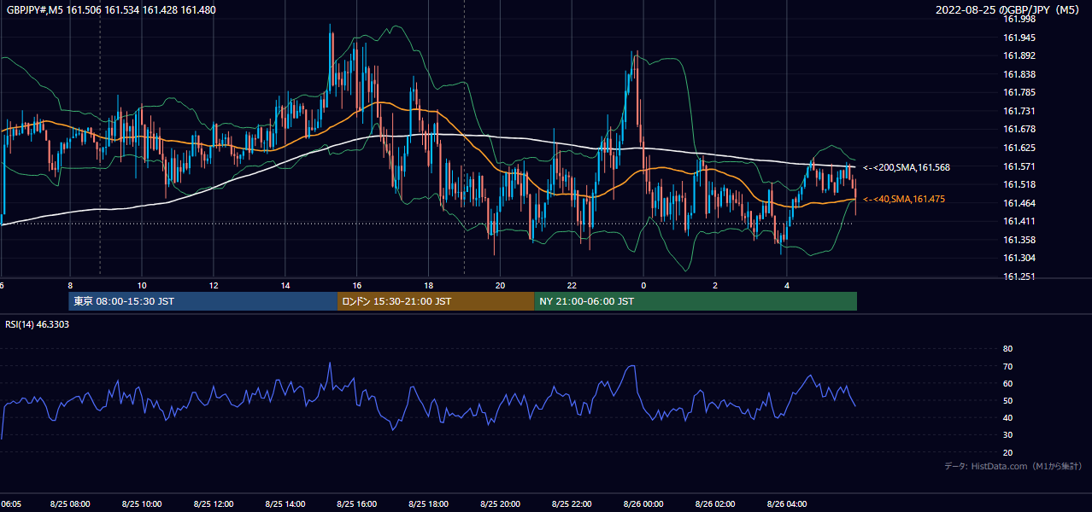The image size is (1092, 512).
Task: Click RSI level 70 on the axis
Action: coord(1007,366)
